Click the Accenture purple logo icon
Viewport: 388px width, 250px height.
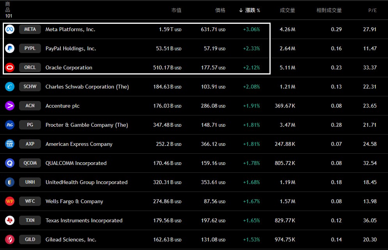click(x=10, y=106)
